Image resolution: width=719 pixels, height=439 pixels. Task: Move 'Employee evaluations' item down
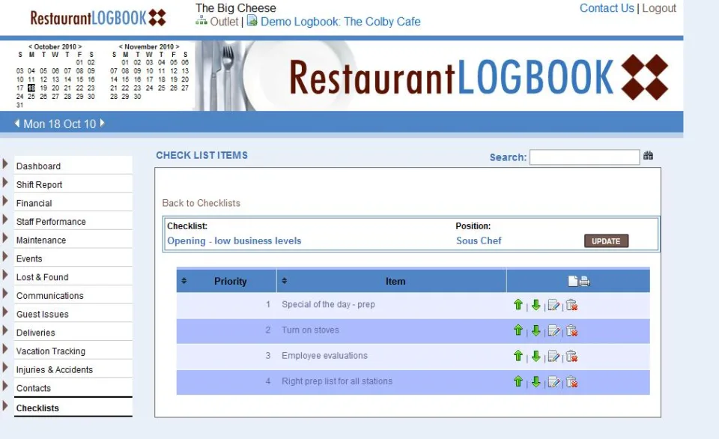[536, 356]
